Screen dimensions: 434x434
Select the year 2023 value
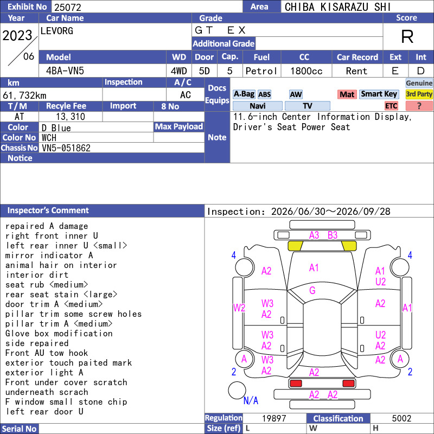pos(17,35)
